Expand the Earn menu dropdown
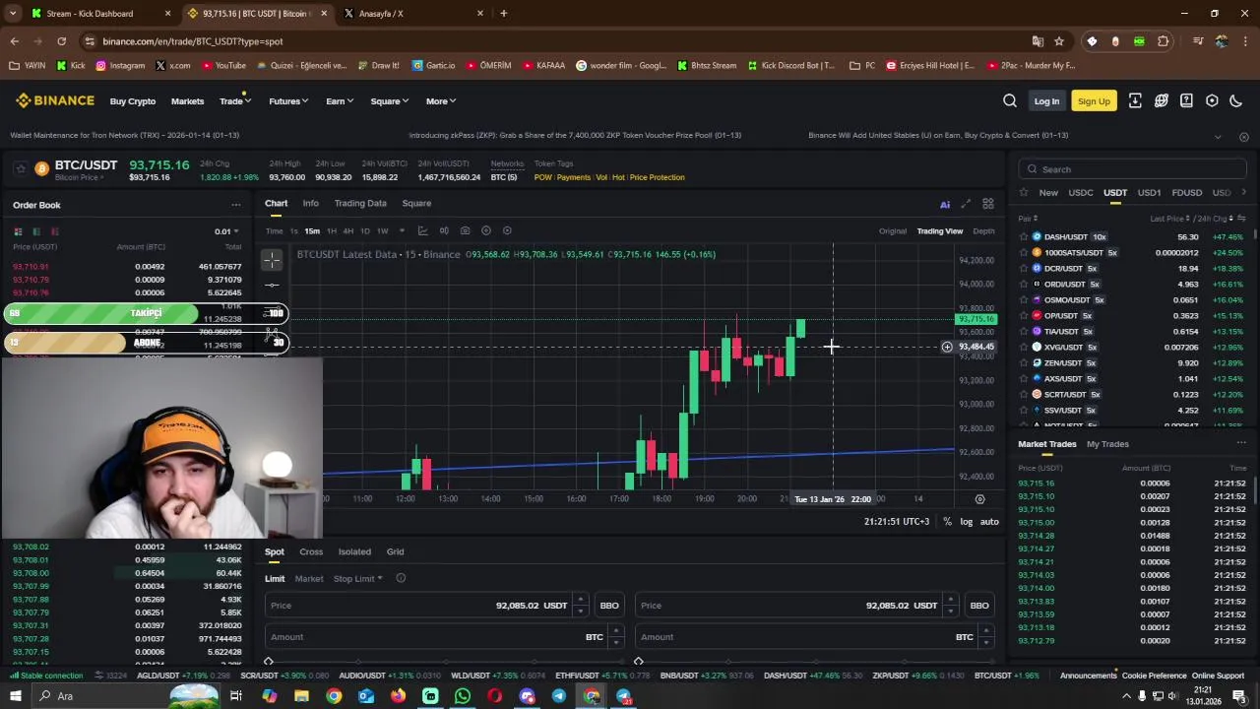 click(340, 101)
